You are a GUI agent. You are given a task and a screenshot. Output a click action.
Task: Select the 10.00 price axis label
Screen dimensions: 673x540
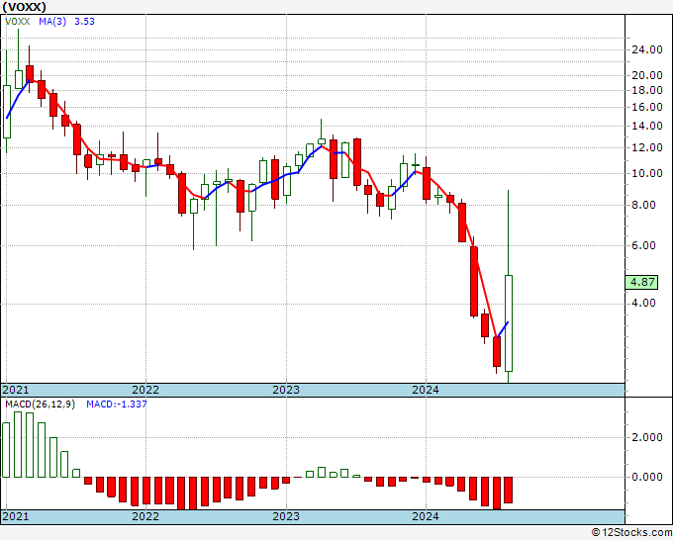(x=647, y=174)
